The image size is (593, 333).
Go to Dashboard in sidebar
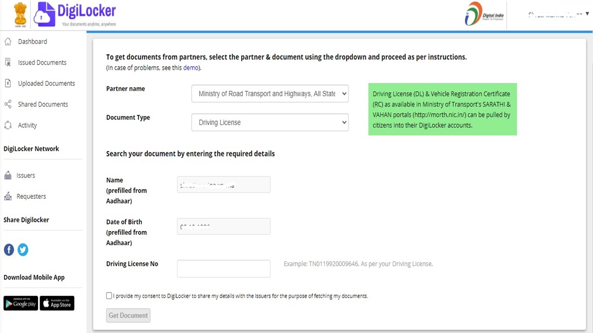click(x=33, y=41)
